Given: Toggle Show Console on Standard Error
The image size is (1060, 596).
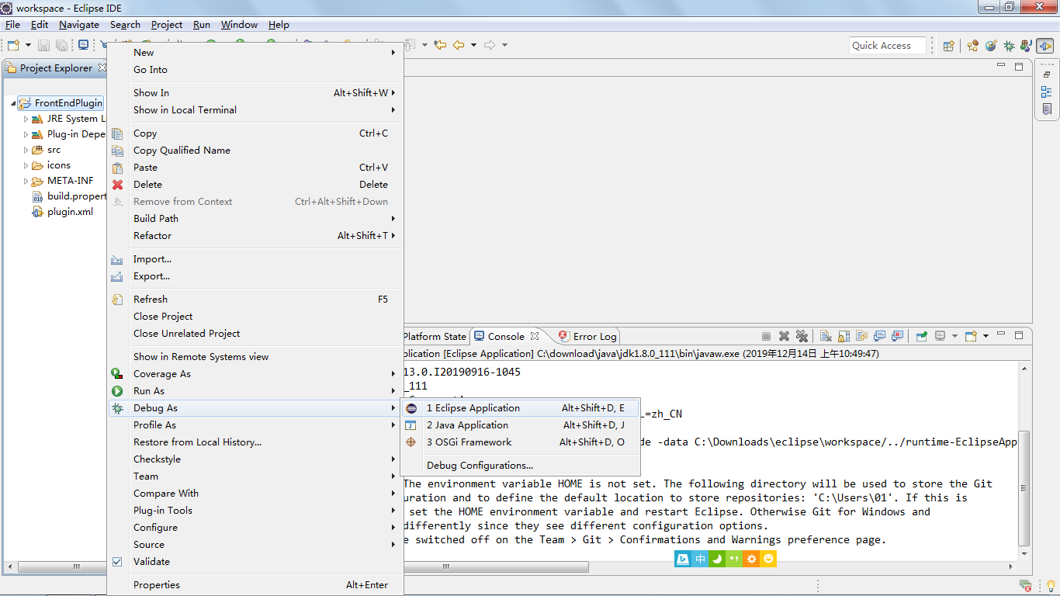Looking at the screenshot, I should (x=898, y=336).
